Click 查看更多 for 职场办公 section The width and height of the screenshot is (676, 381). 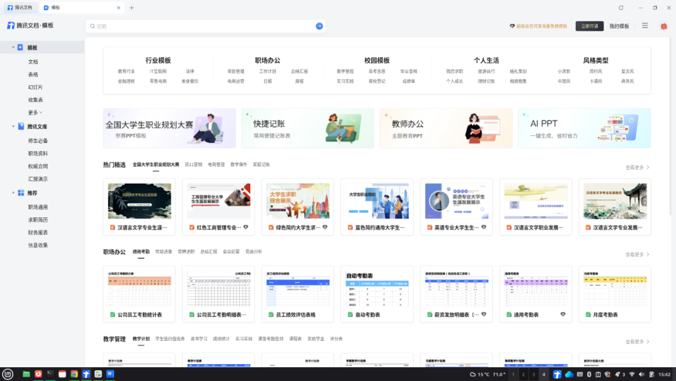coord(637,254)
